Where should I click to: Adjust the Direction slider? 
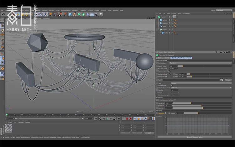tap(202, 106)
